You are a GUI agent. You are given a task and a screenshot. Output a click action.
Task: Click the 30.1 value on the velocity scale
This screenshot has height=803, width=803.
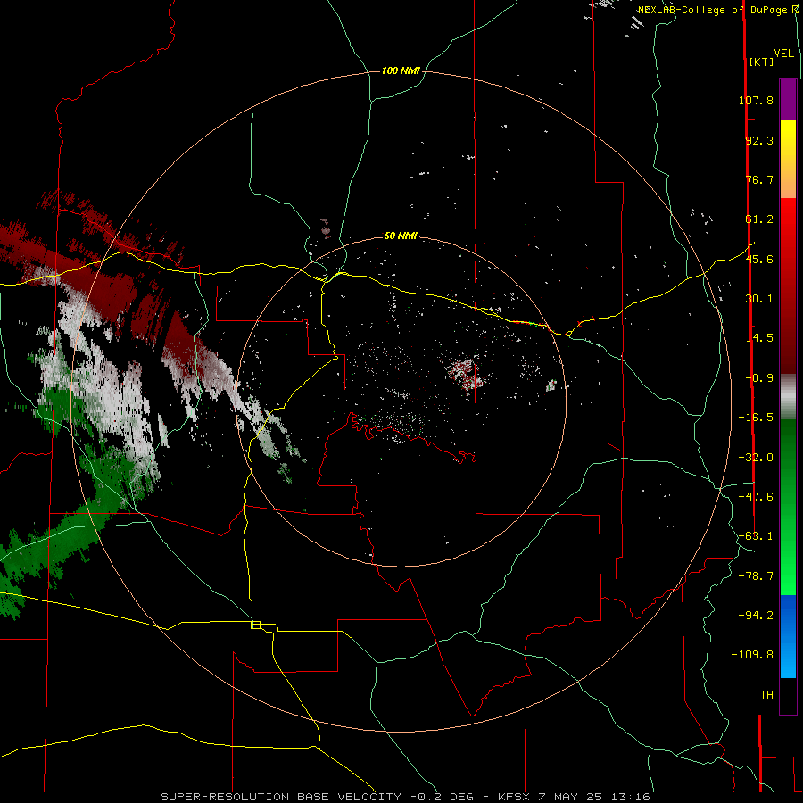tap(759, 299)
